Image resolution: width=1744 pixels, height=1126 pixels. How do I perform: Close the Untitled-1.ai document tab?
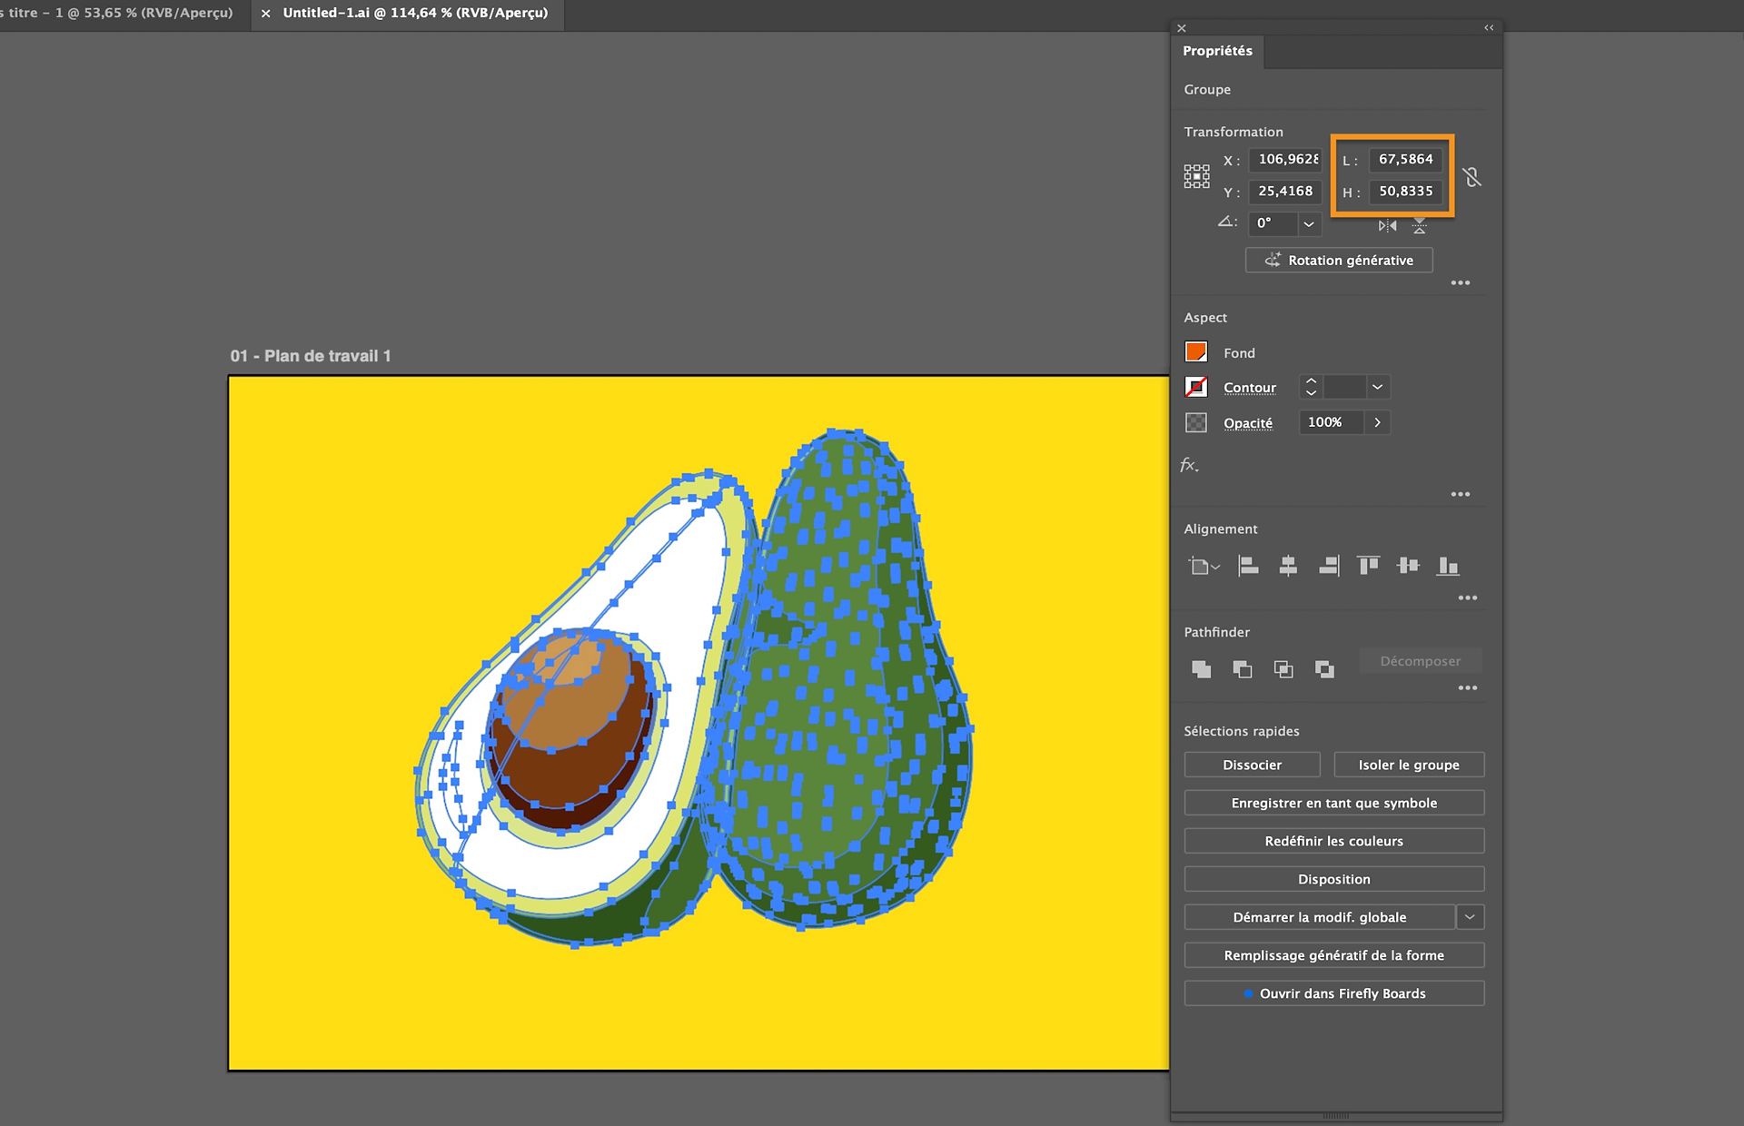[x=265, y=14]
